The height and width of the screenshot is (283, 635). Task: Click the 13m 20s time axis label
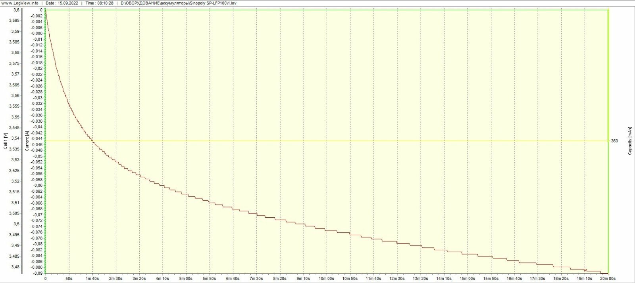coord(421,279)
